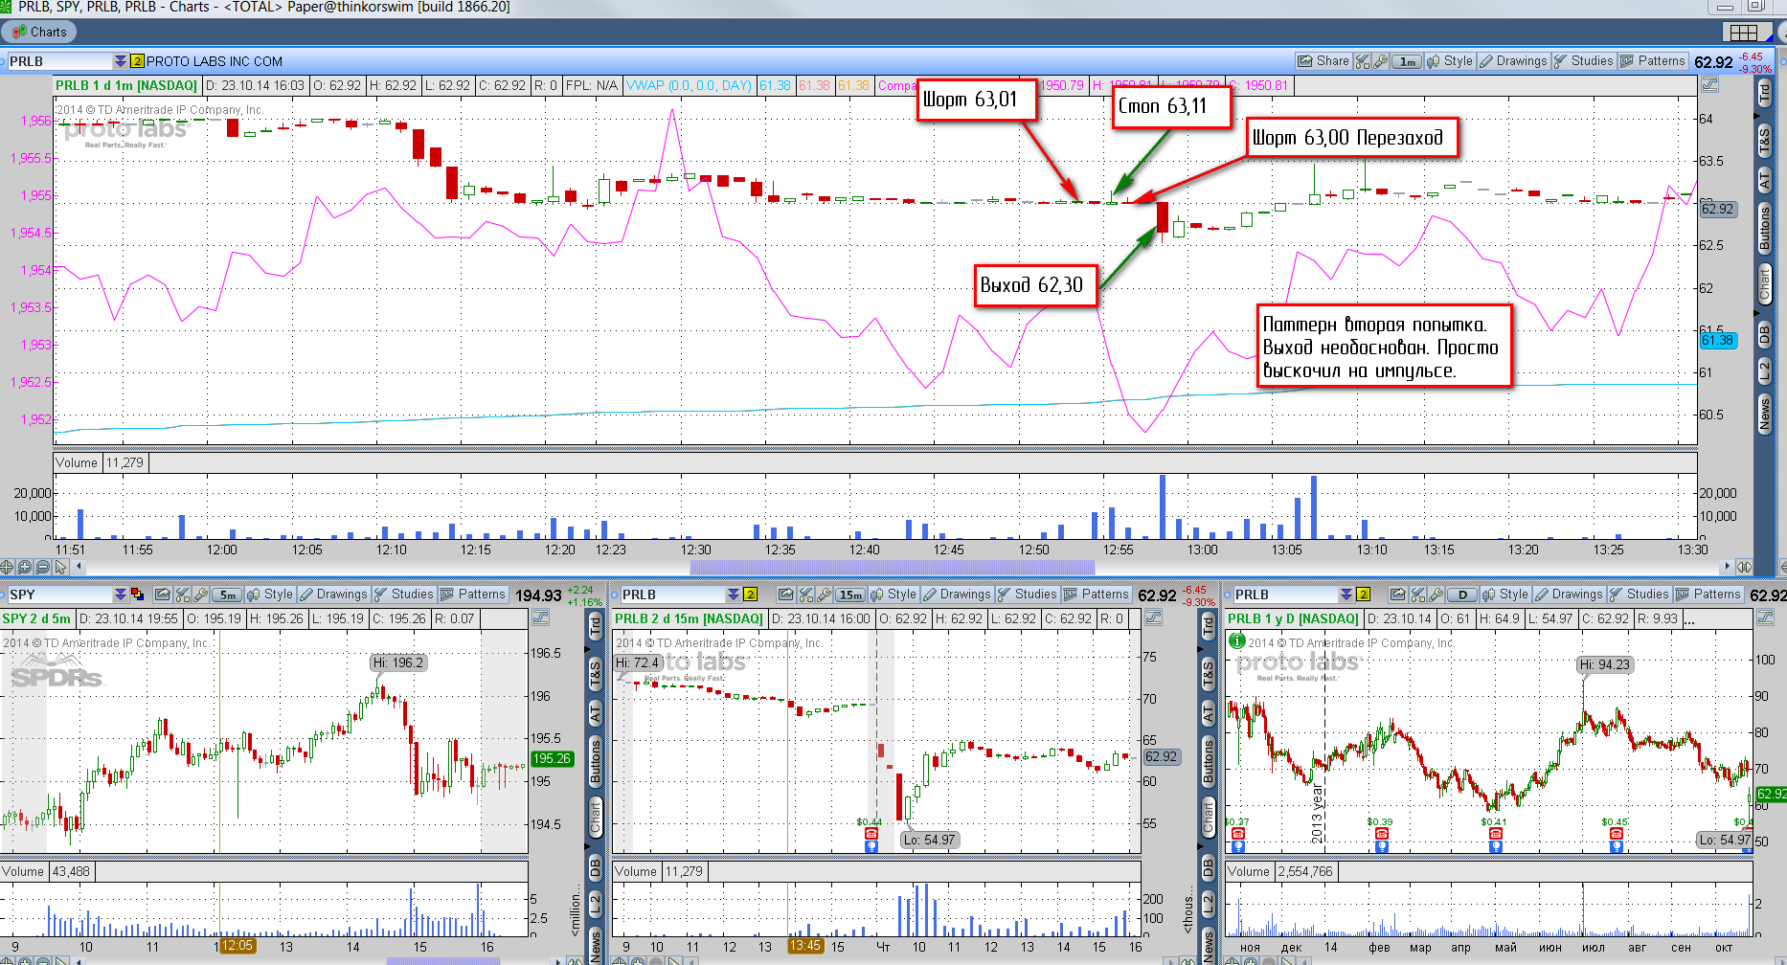The width and height of the screenshot is (1787, 965).
Task: Toggle the chart mode icon on SPY chart
Action: (x=540, y=618)
